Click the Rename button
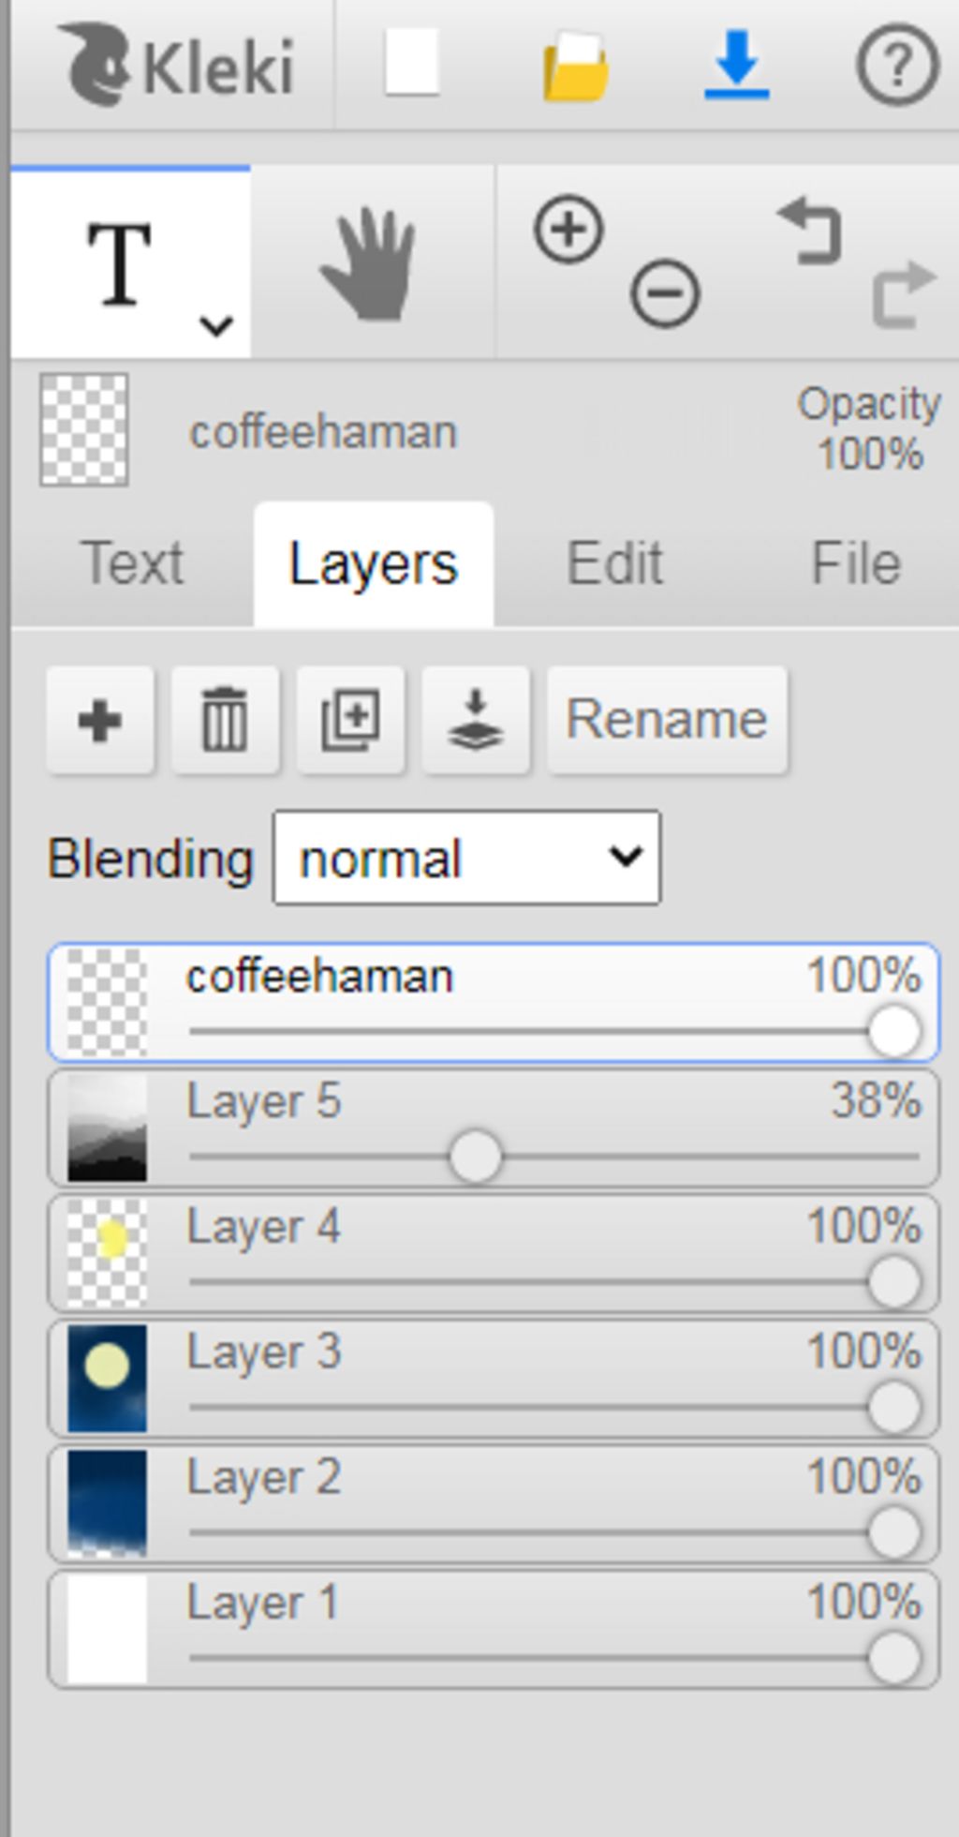Image resolution: width=959 pixels, height=1837 pixels. pyautogui.click(x=667, y=720)
